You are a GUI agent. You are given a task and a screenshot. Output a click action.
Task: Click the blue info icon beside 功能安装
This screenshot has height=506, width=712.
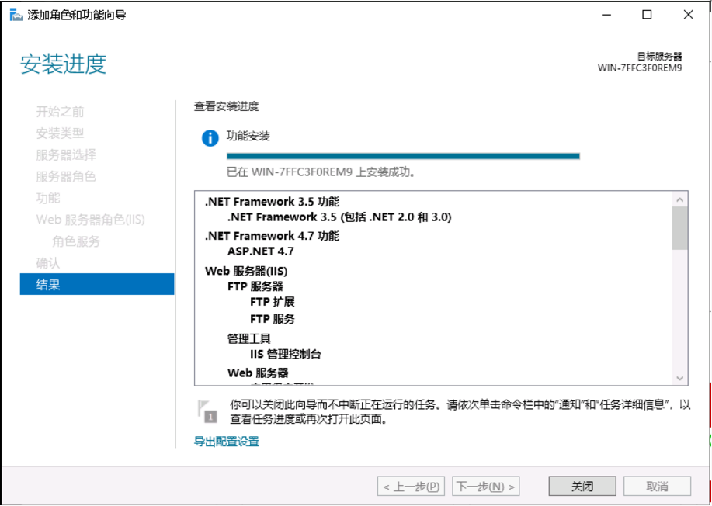pyautogui.click(x=210, y=138)
